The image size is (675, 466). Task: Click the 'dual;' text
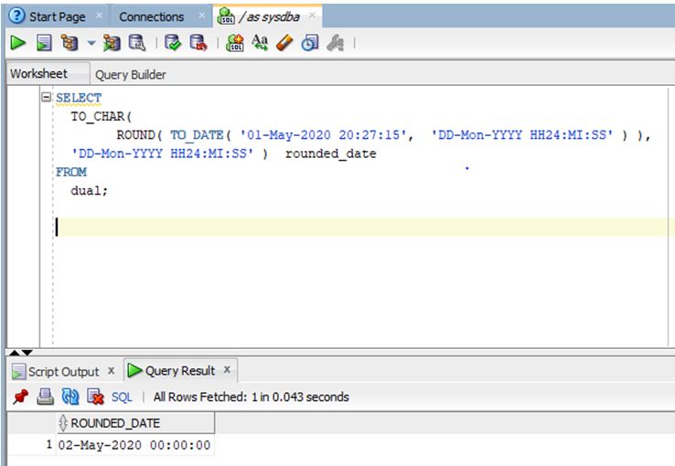(89, 190)
